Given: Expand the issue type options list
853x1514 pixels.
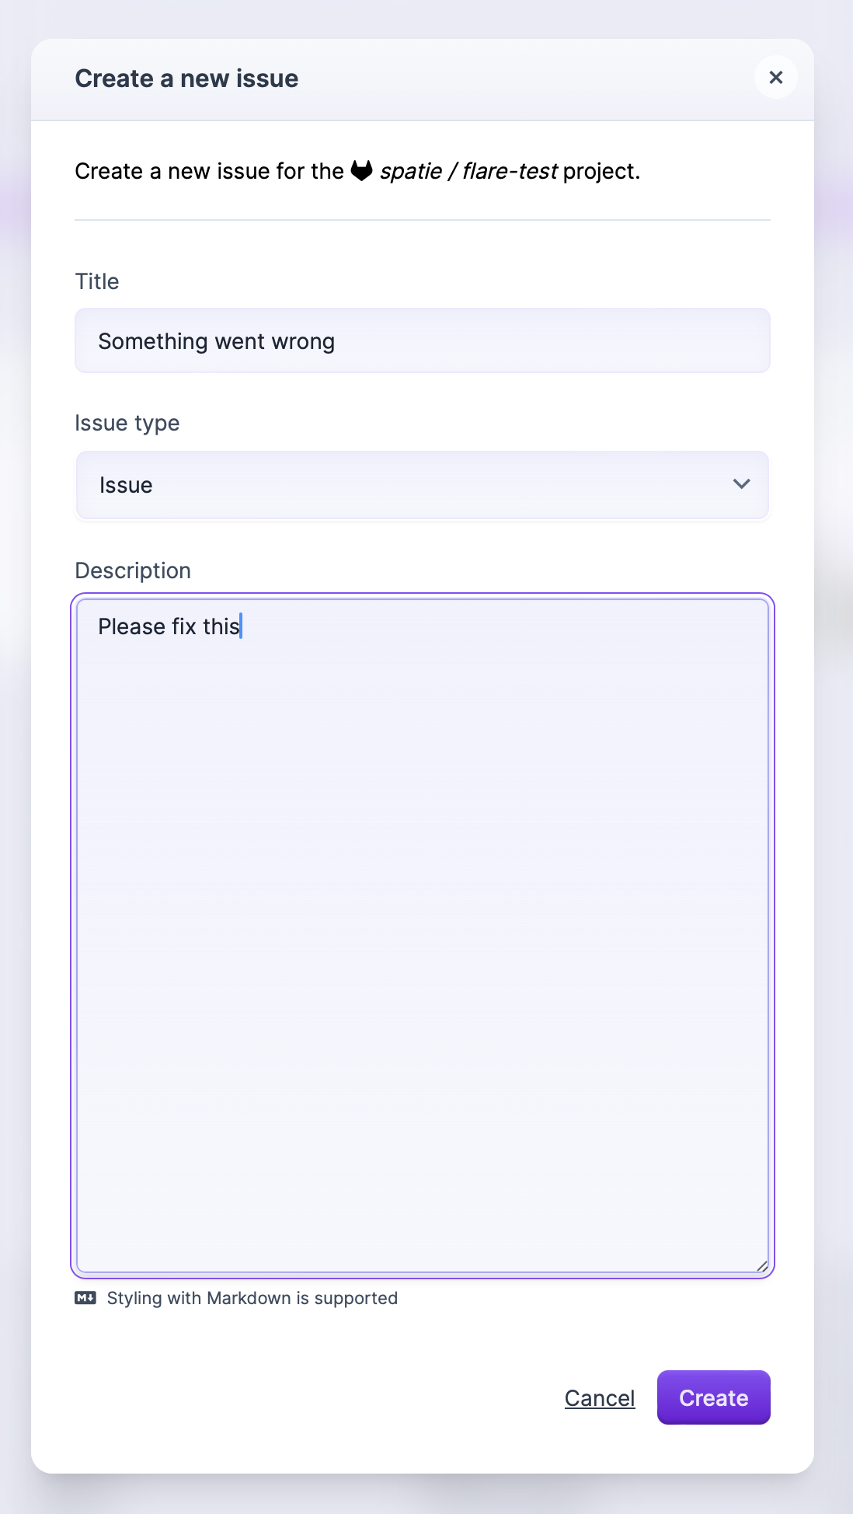Looking at the screenshot, I should click(x=422, y=484).
